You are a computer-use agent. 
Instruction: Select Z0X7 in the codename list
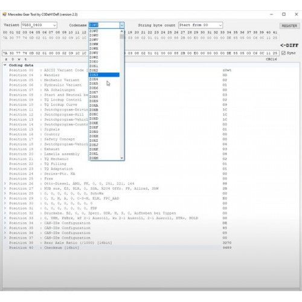point(104,92)
